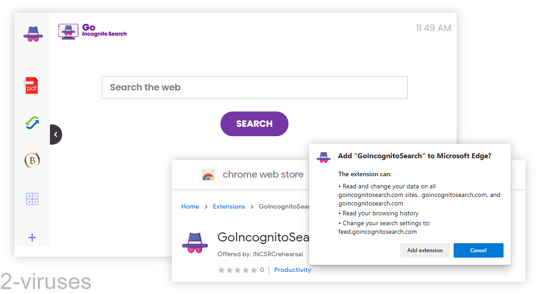Cancel the extension installation
This screenshot has width=540, height=294.
[478, 250]
